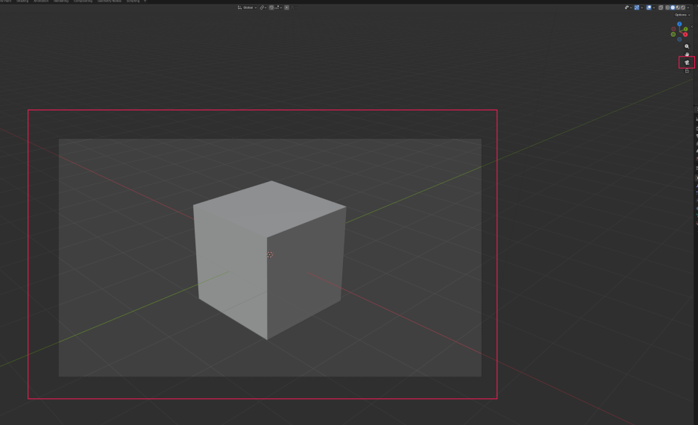
Task: Open the pivot point dropdown
Action: tap(263, 7)
